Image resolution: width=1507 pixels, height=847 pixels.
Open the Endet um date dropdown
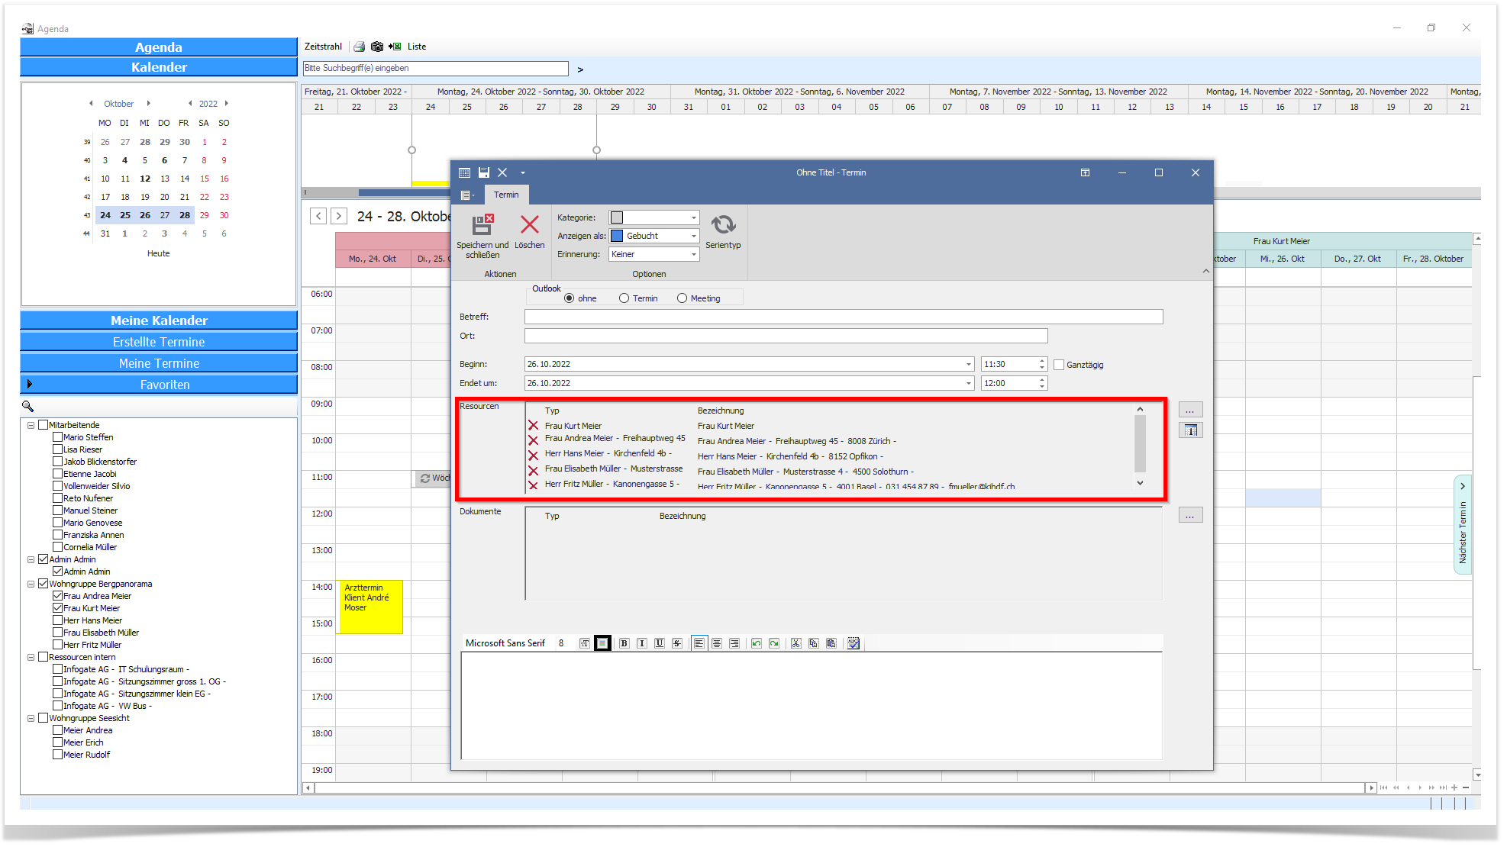(968, 383)
